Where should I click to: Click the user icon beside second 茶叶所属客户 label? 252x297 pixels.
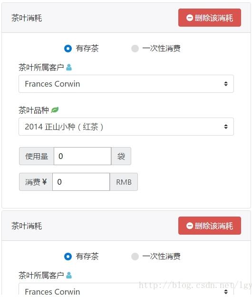[69, 275]
